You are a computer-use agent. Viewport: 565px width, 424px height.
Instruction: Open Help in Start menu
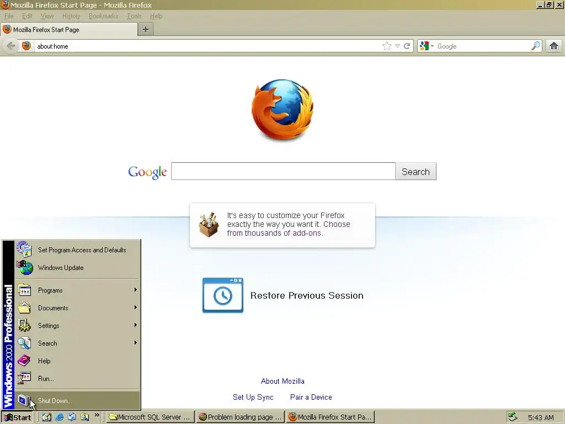[77, 361]
